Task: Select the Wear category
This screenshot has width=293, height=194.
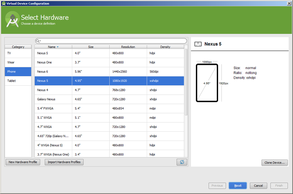Action: [x=18, y=62]
